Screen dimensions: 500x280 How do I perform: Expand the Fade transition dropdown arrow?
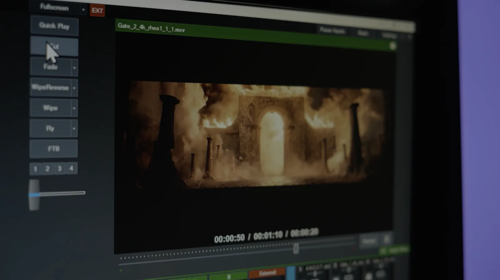click(x=74, y=68)
